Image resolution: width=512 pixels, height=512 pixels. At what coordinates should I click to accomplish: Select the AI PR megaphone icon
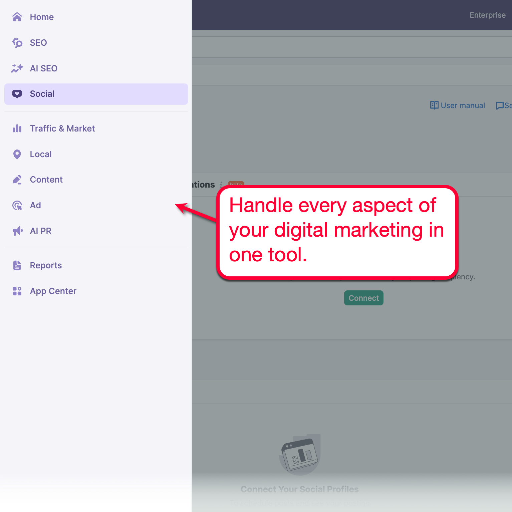click(x=17, y=231)
